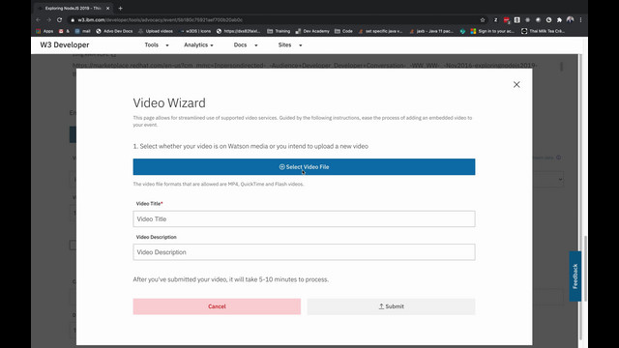Open Advo Dev Docs bookmark
Screen dimensions: 619x348
[114, 31]
